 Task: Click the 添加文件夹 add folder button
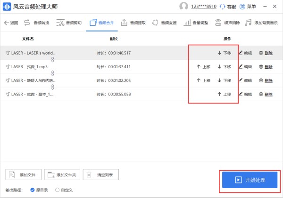[62, 175]
